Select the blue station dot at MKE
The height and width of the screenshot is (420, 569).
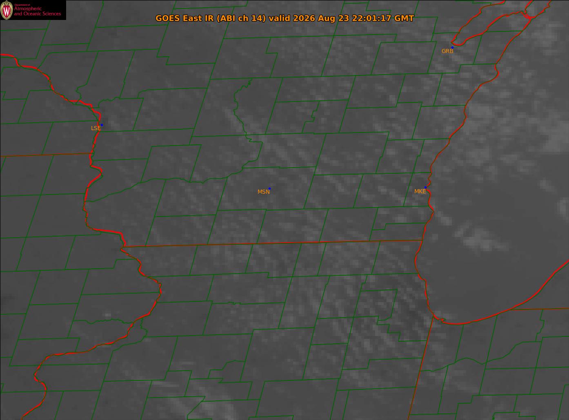[425, 187]
